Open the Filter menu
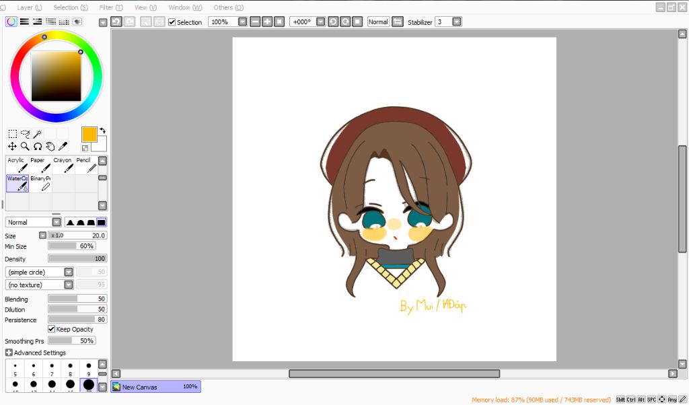Viewport: 689px width, 405px height. [x=111, y=7]
